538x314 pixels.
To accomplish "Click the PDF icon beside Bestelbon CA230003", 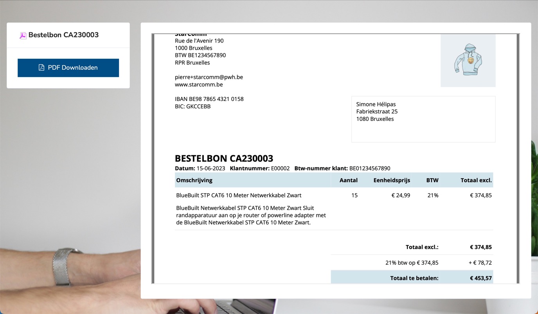I will pyautogui.click(x=23, y=35).
